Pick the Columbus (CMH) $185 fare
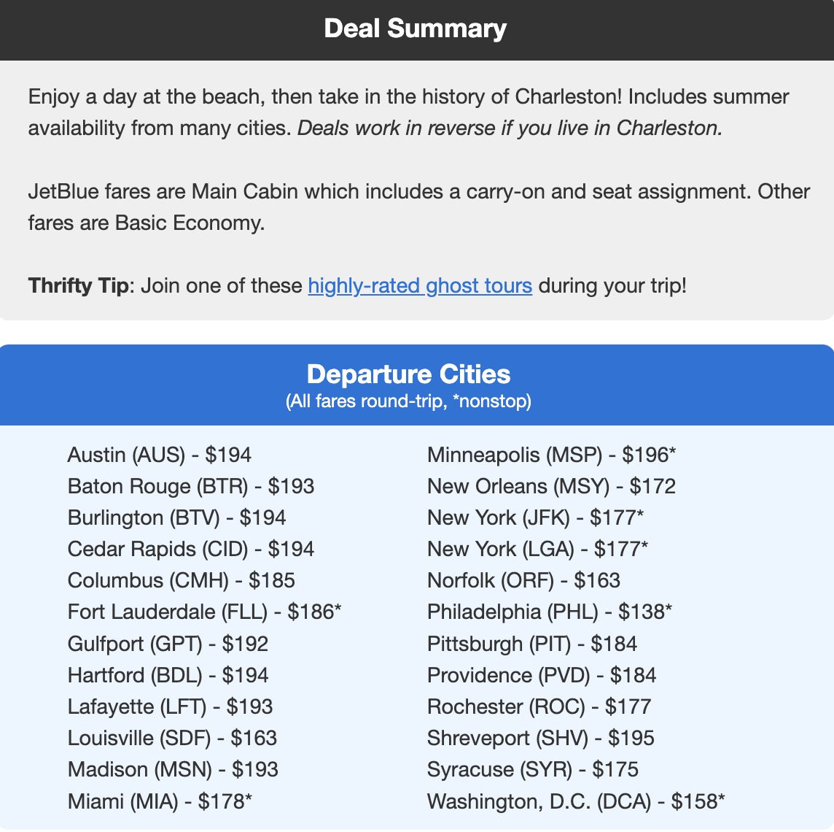The width and height of the screenshot is (834, 832). point(182,580)
